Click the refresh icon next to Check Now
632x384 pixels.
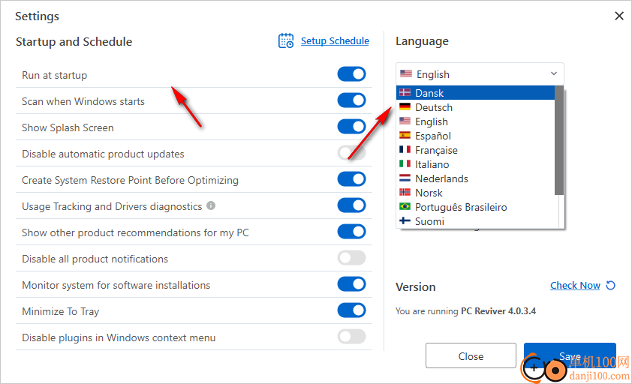pos(611,285)
